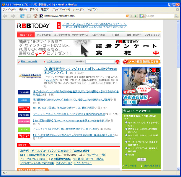
Task: Click the 読者アンケート実施中 banner
Action: (x=89, y=48)
